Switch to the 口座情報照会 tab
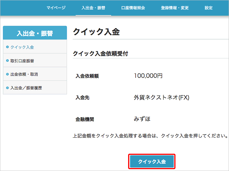The width and height of the screenshot is (229, 171). point(133,8)
